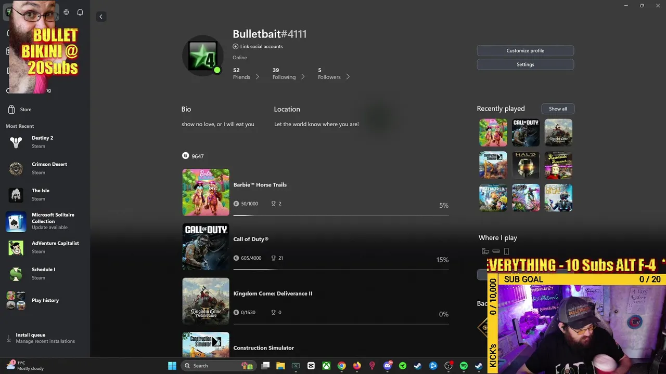Open Manage recent installations entry

click(x=45, y=341)
